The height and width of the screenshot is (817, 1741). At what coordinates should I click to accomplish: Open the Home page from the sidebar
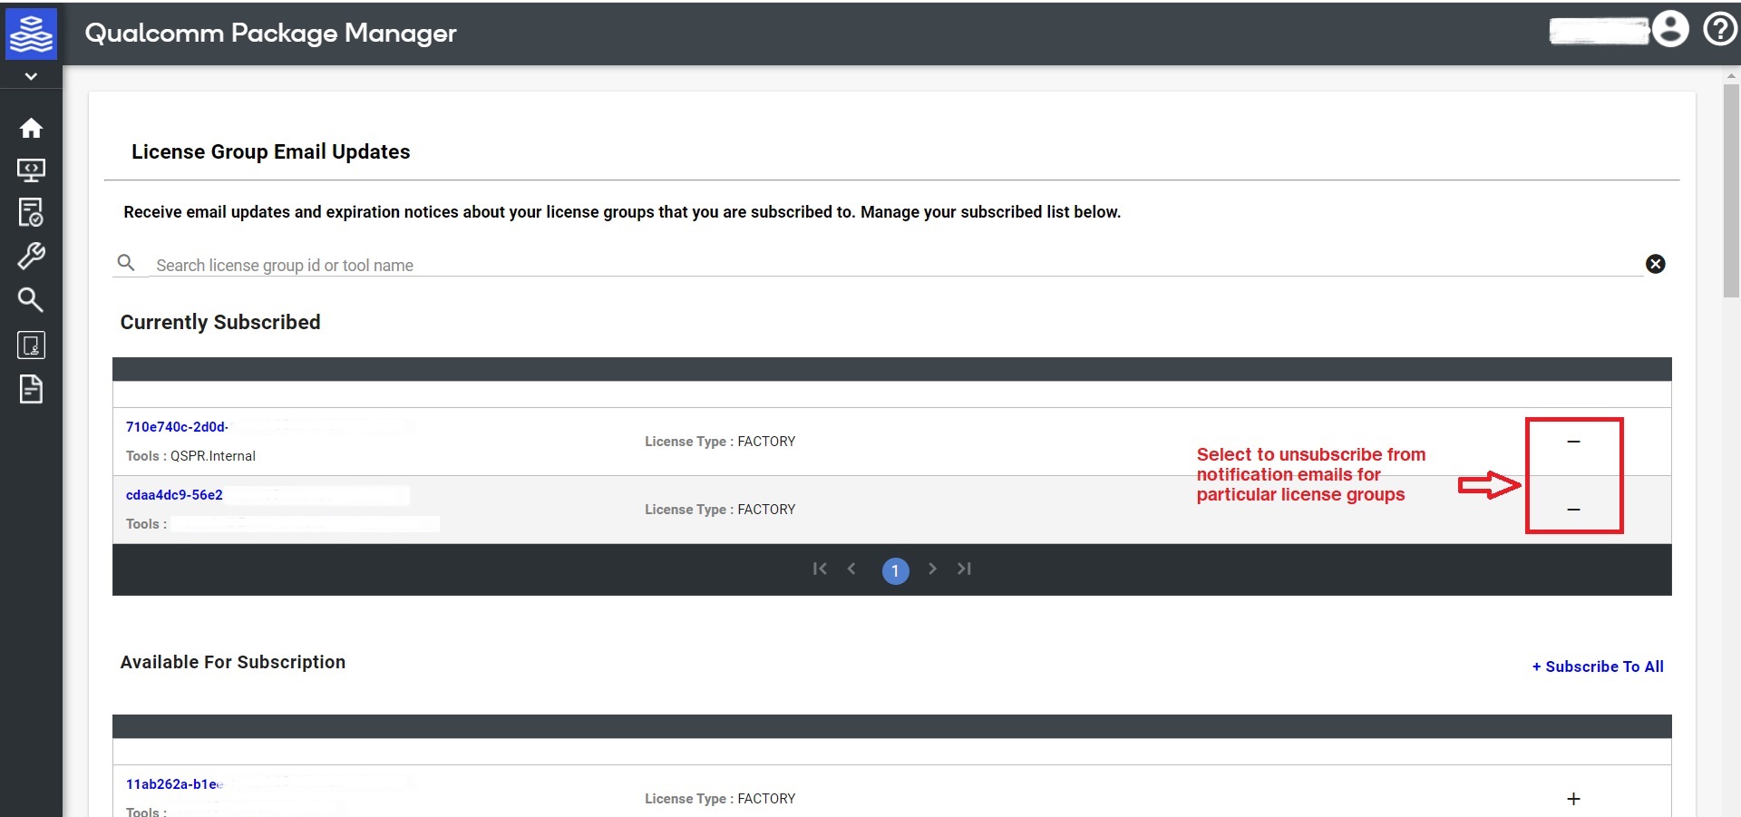click(x=32, y=128)
